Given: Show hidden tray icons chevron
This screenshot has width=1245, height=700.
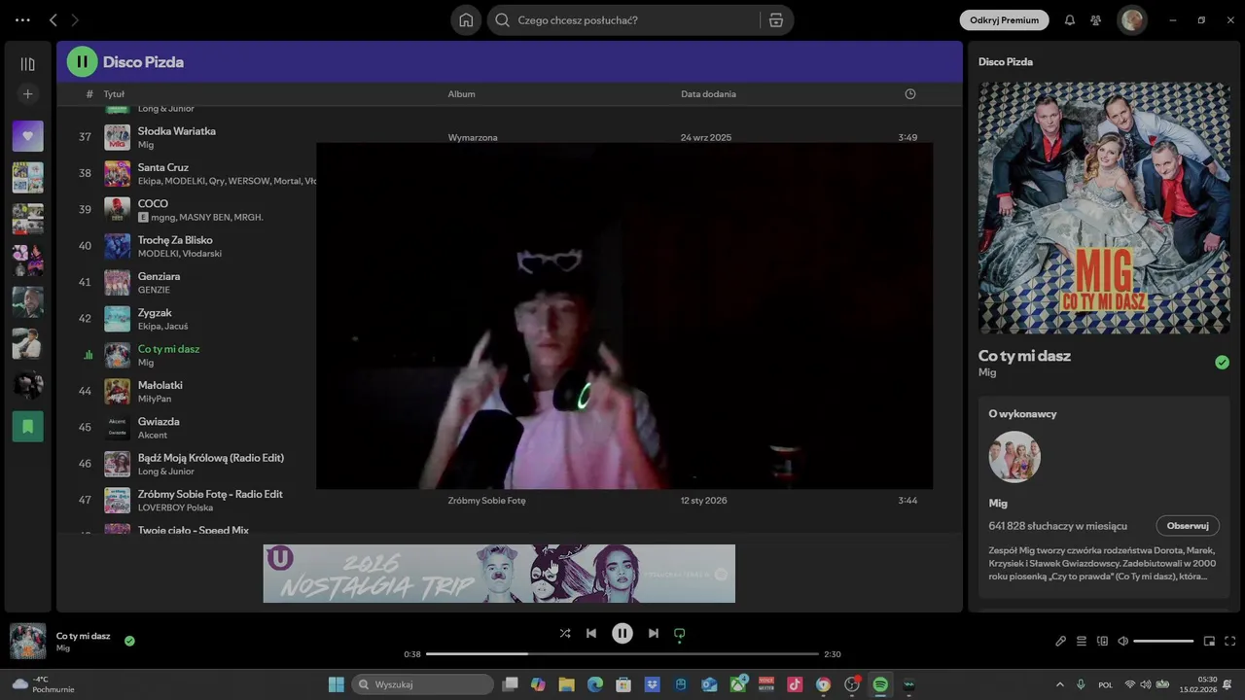Looking at the screenshot, I should [1060, 684].
